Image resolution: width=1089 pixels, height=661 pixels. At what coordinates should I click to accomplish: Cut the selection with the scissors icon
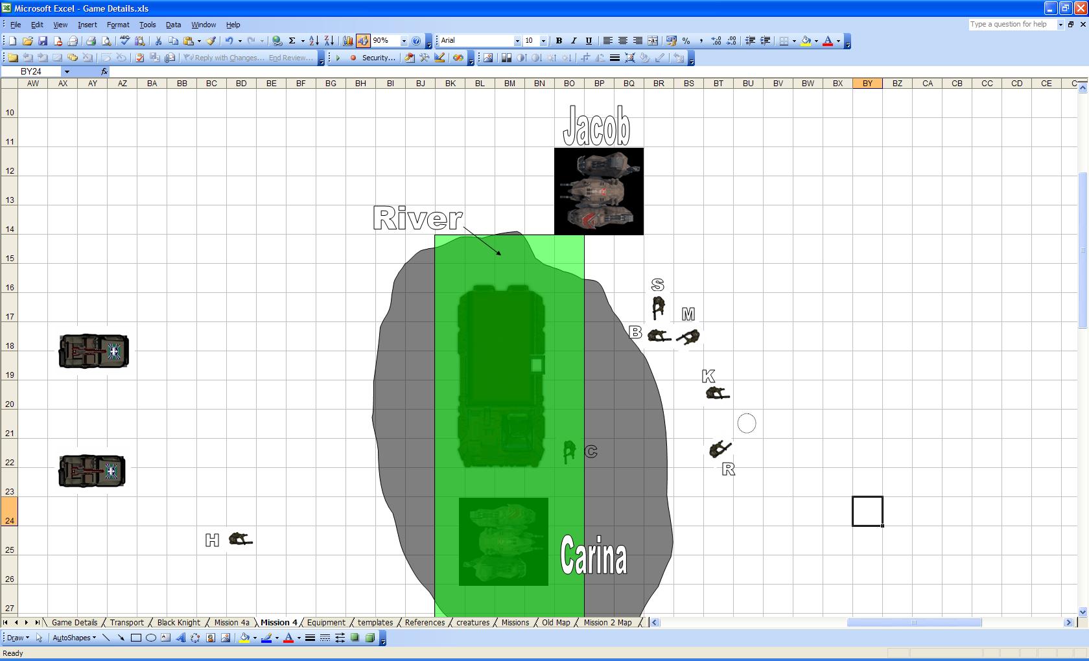158,41
